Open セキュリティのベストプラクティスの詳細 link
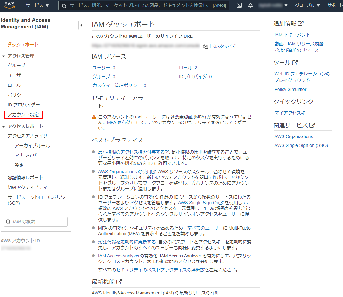Screen dimensions: 343x297 (160, 270)
